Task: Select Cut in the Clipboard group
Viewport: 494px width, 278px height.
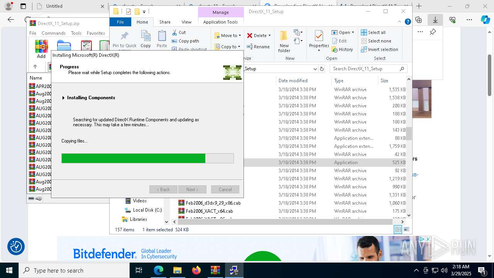Action: [179, 32]
